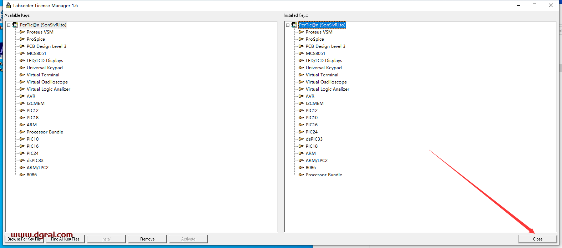Click the user icon beside PerTic@n in Installed Keys

coord(294,25)
